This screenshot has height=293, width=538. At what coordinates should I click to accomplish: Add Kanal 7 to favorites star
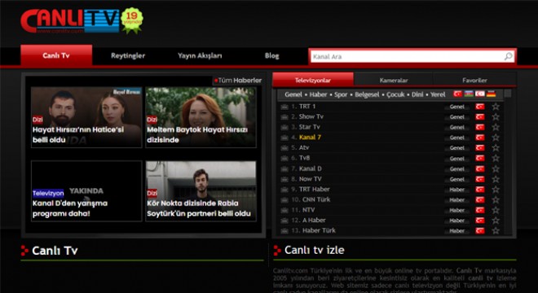(x=496, y=138)
